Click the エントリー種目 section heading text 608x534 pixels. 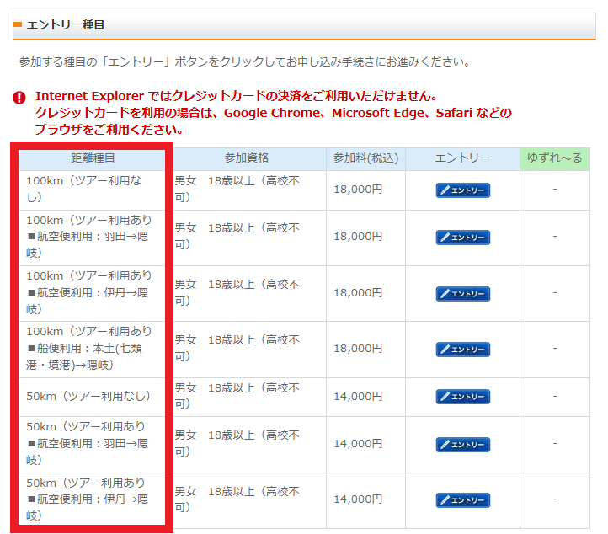(x=66, y=25)
